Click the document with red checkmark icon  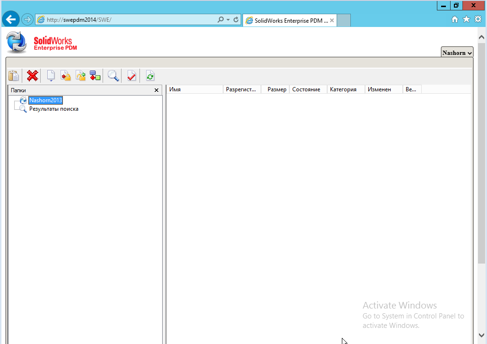coord(132,76)
